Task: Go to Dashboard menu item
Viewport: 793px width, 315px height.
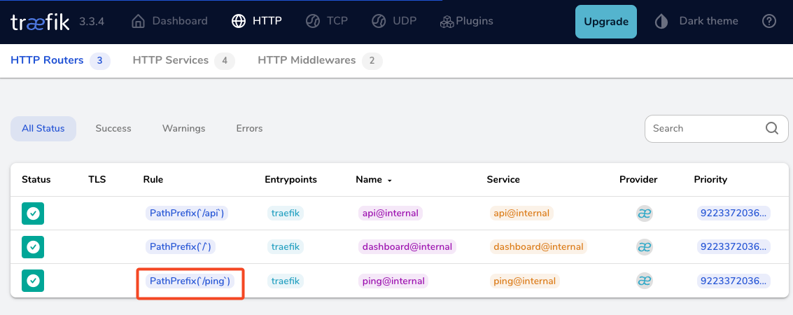Action: 180,21
